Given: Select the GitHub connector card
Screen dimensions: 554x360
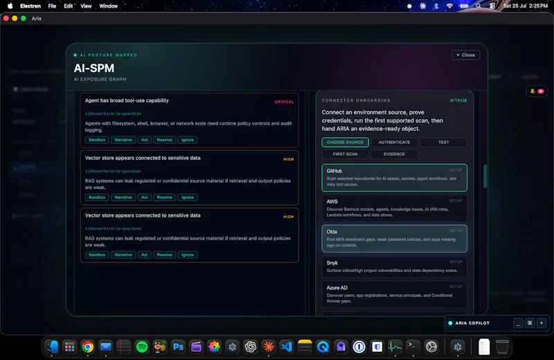Looking at the screenshot, I should (x=394, y=178).
